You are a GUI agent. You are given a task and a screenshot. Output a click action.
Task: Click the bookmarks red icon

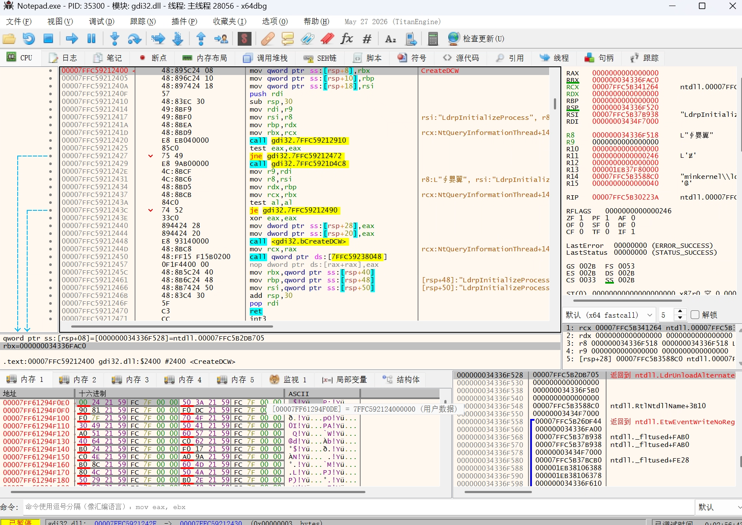(x=327, y=39)
